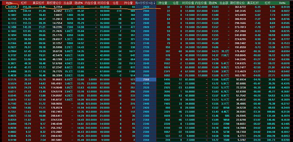Click call Delta value 0.9190
Screen dimensions: 293x142
[x=12, y=140]
